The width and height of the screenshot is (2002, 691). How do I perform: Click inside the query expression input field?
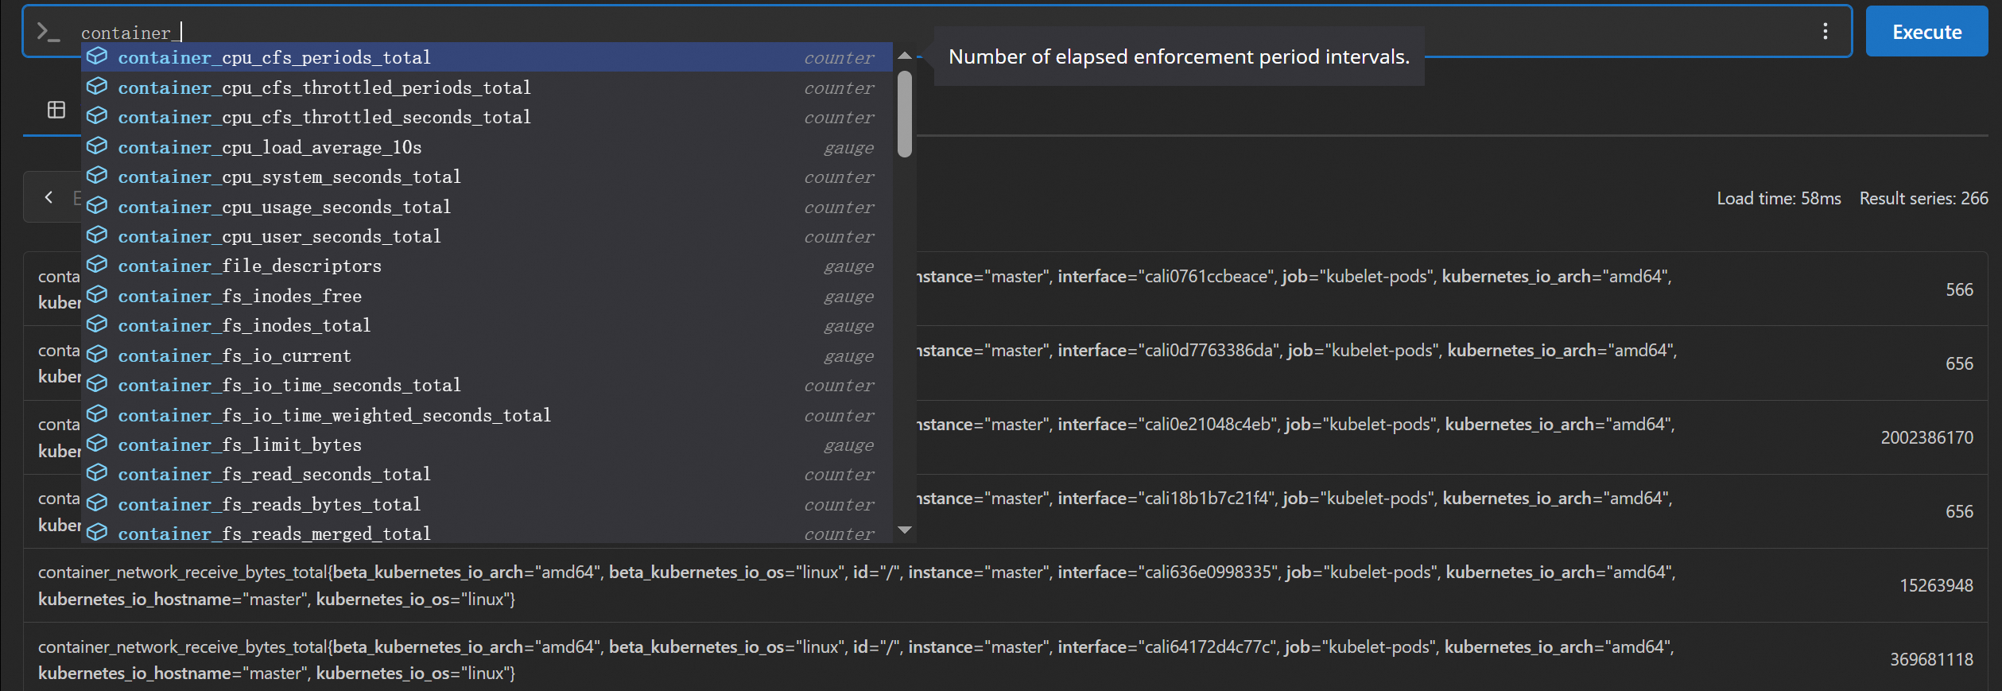(x=954, y=32)
